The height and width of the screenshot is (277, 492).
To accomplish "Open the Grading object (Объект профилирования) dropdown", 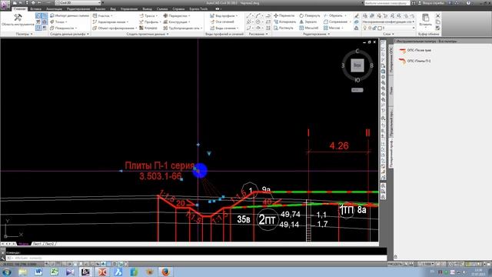I will [115, 28].
